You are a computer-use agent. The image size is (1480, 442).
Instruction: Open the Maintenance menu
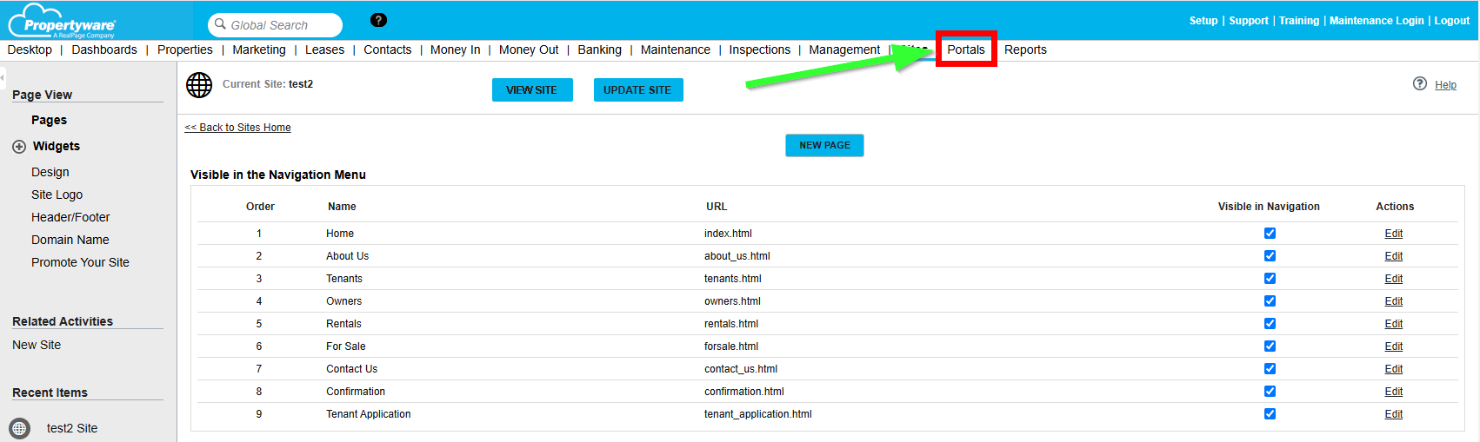point(675,49)
